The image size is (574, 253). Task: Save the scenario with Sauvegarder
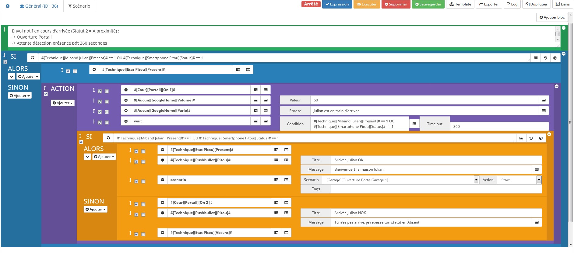pos(428,4)
